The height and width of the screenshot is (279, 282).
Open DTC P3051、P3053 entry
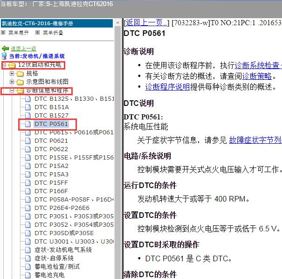click(x=74, y=216)
